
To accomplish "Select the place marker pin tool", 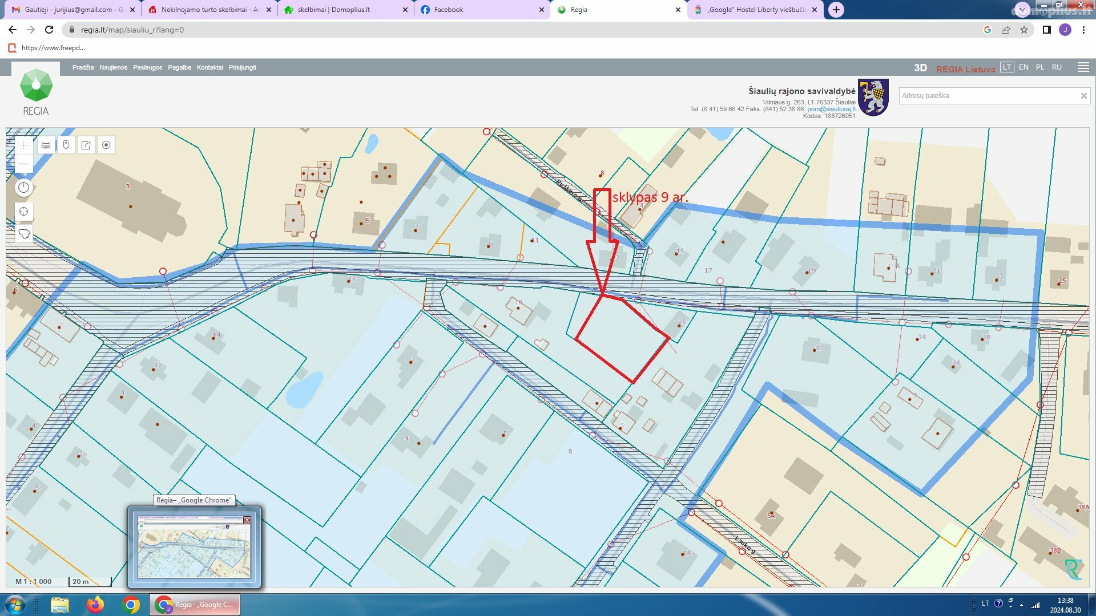I will pyautogui.click(x=66, y=145).
